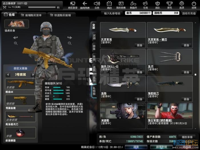200x150 pixels.
Task: Click the 僵尸杀敌数 zombie kills value
Action: click(173, 137)
